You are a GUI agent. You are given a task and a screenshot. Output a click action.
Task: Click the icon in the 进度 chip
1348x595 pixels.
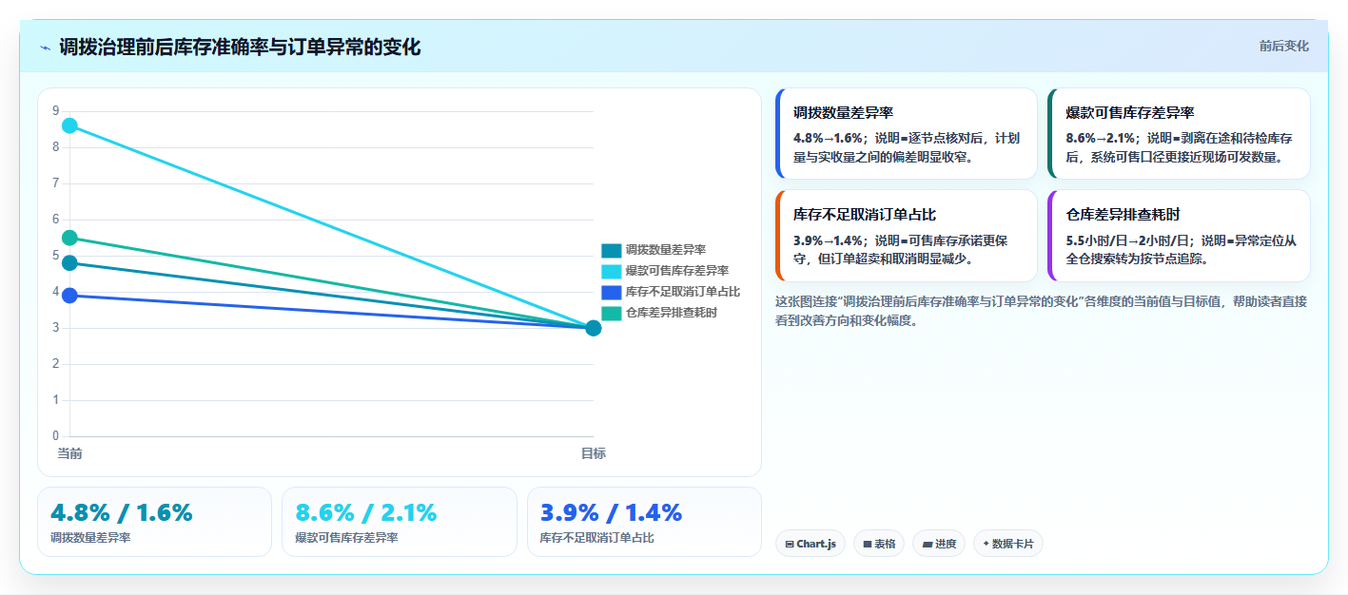(927, 545)
